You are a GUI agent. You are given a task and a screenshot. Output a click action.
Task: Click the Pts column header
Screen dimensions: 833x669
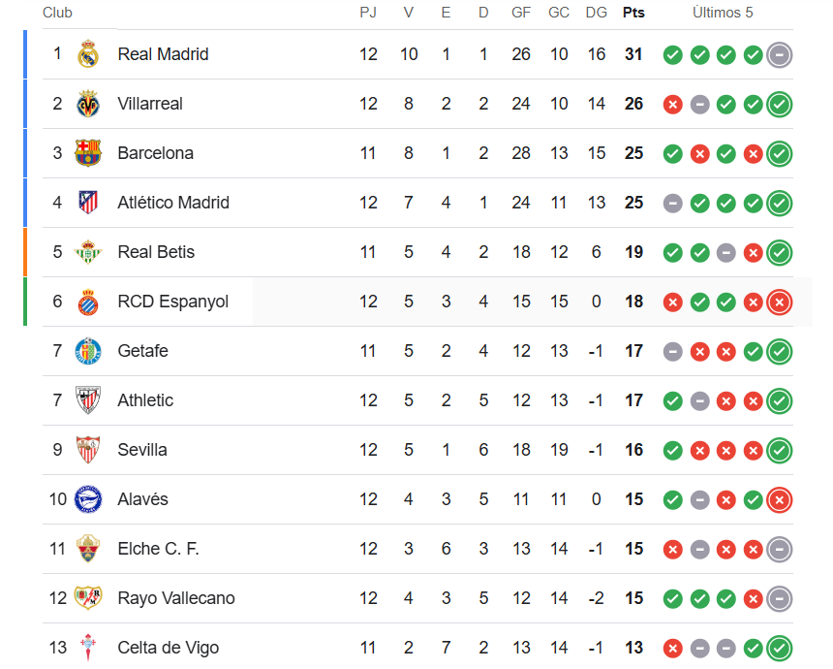[x=633, y=13]
